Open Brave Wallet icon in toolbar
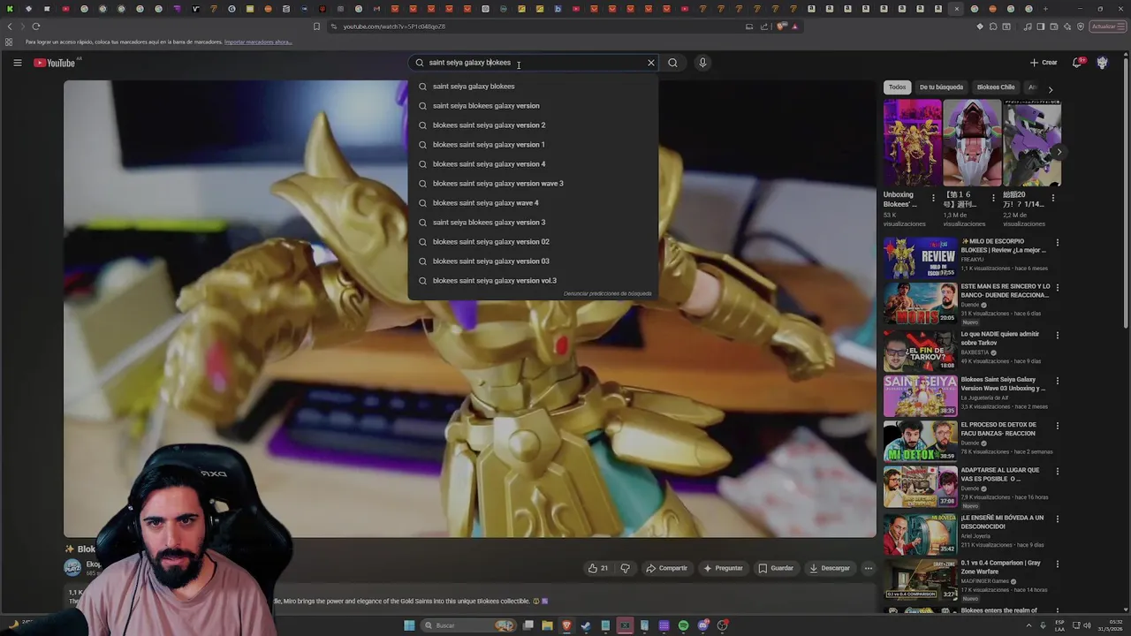The image size is (1131, 636). (x=1054, y=26)
